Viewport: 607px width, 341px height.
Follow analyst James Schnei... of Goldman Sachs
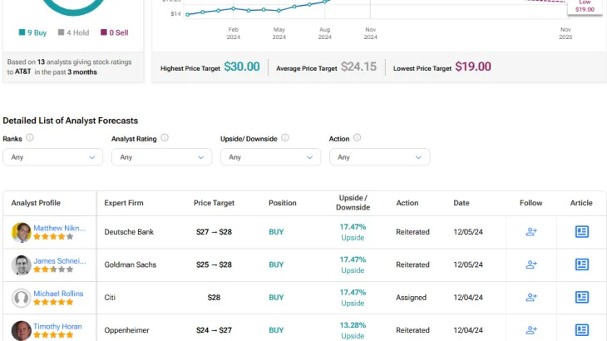point(531,264)
